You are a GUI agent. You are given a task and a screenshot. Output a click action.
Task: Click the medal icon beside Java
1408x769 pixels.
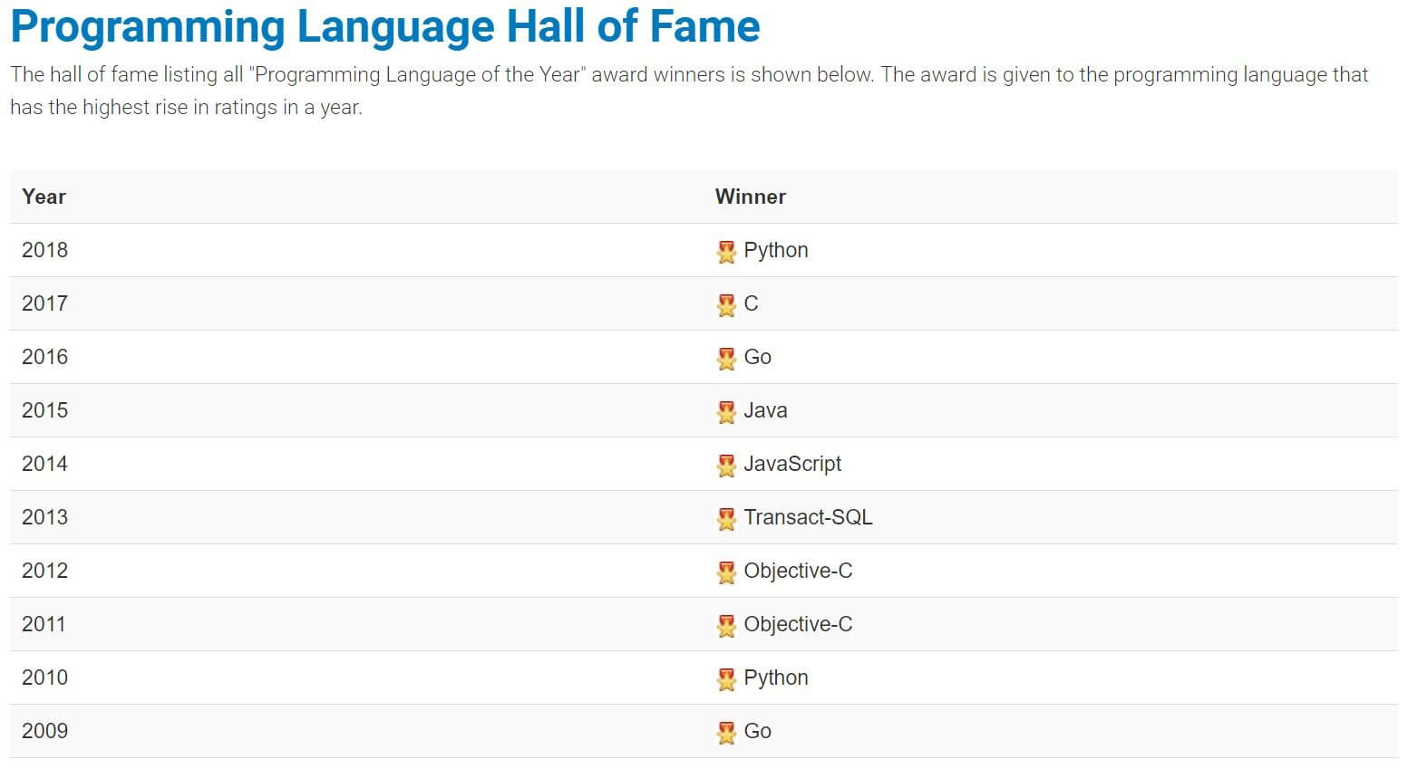726,412
